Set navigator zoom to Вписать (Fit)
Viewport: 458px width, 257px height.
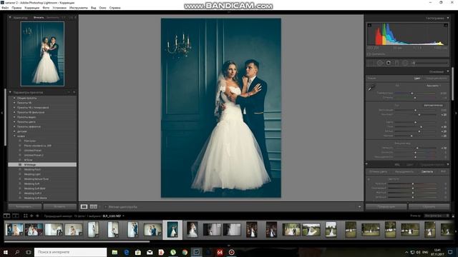coord(39,17)
